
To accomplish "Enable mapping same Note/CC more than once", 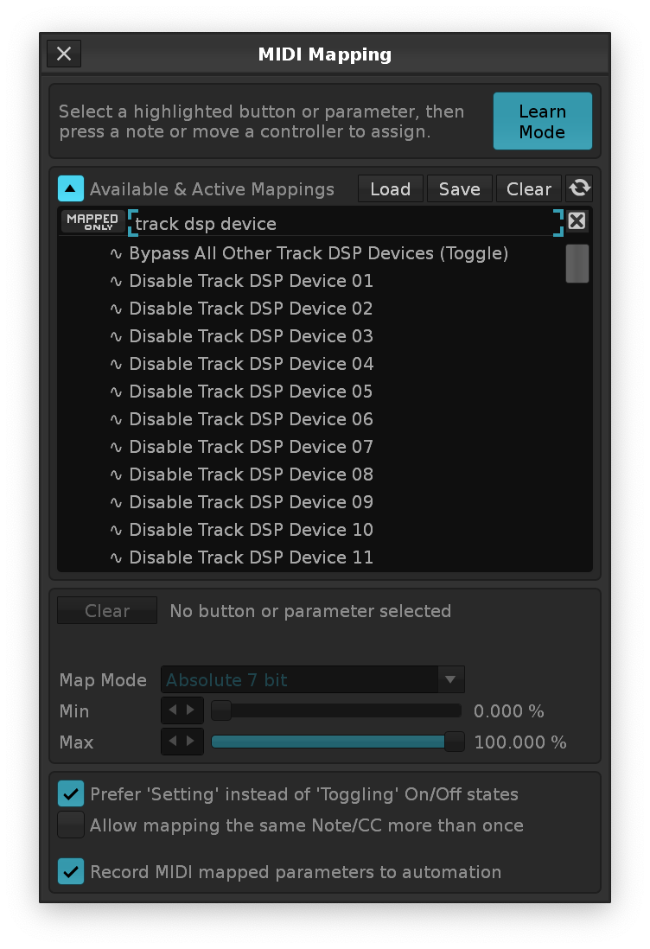I will (x=71, y=825).
